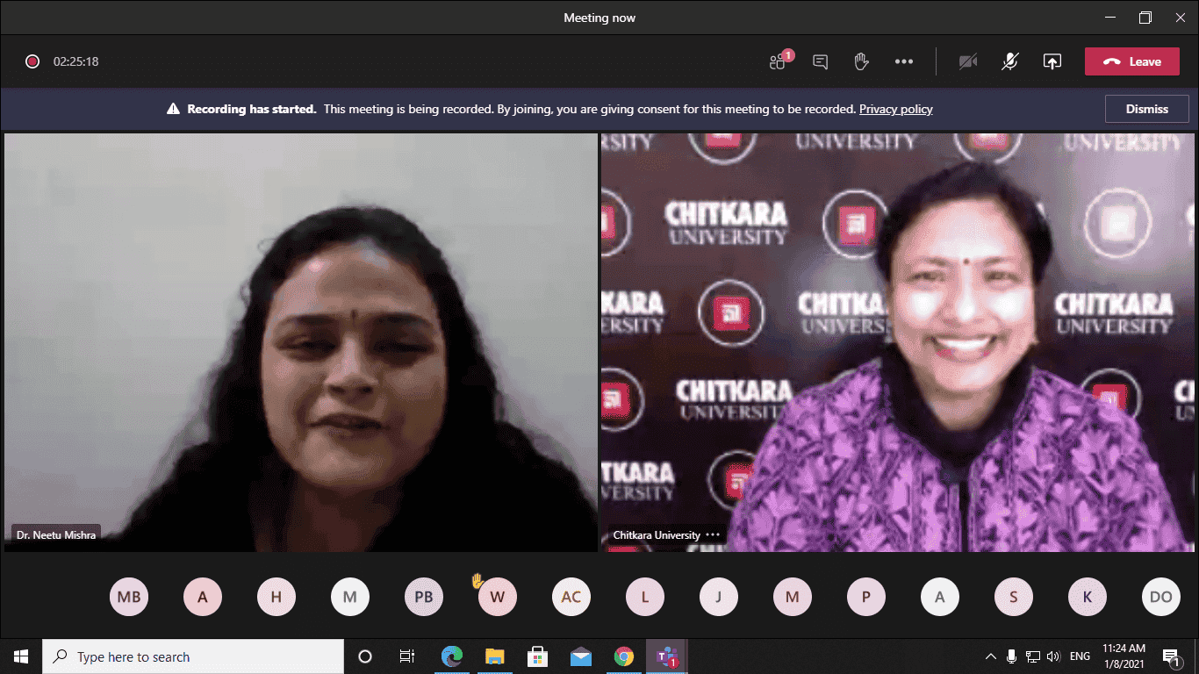Click participant avatar L
The image size is (1199, 674).
pyautogui.click(x=645, y=598)
